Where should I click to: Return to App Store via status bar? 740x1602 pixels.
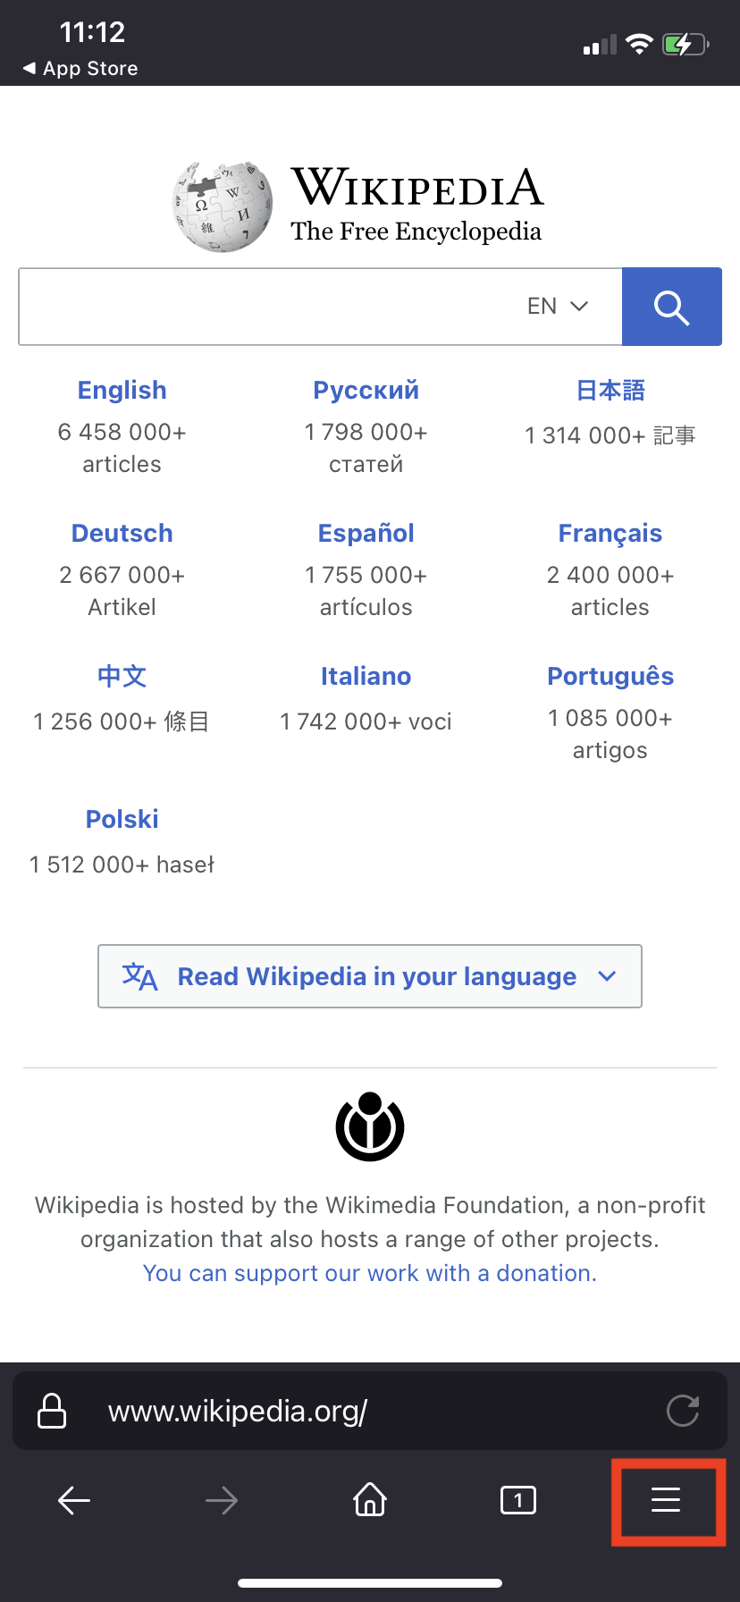[80, 69]
